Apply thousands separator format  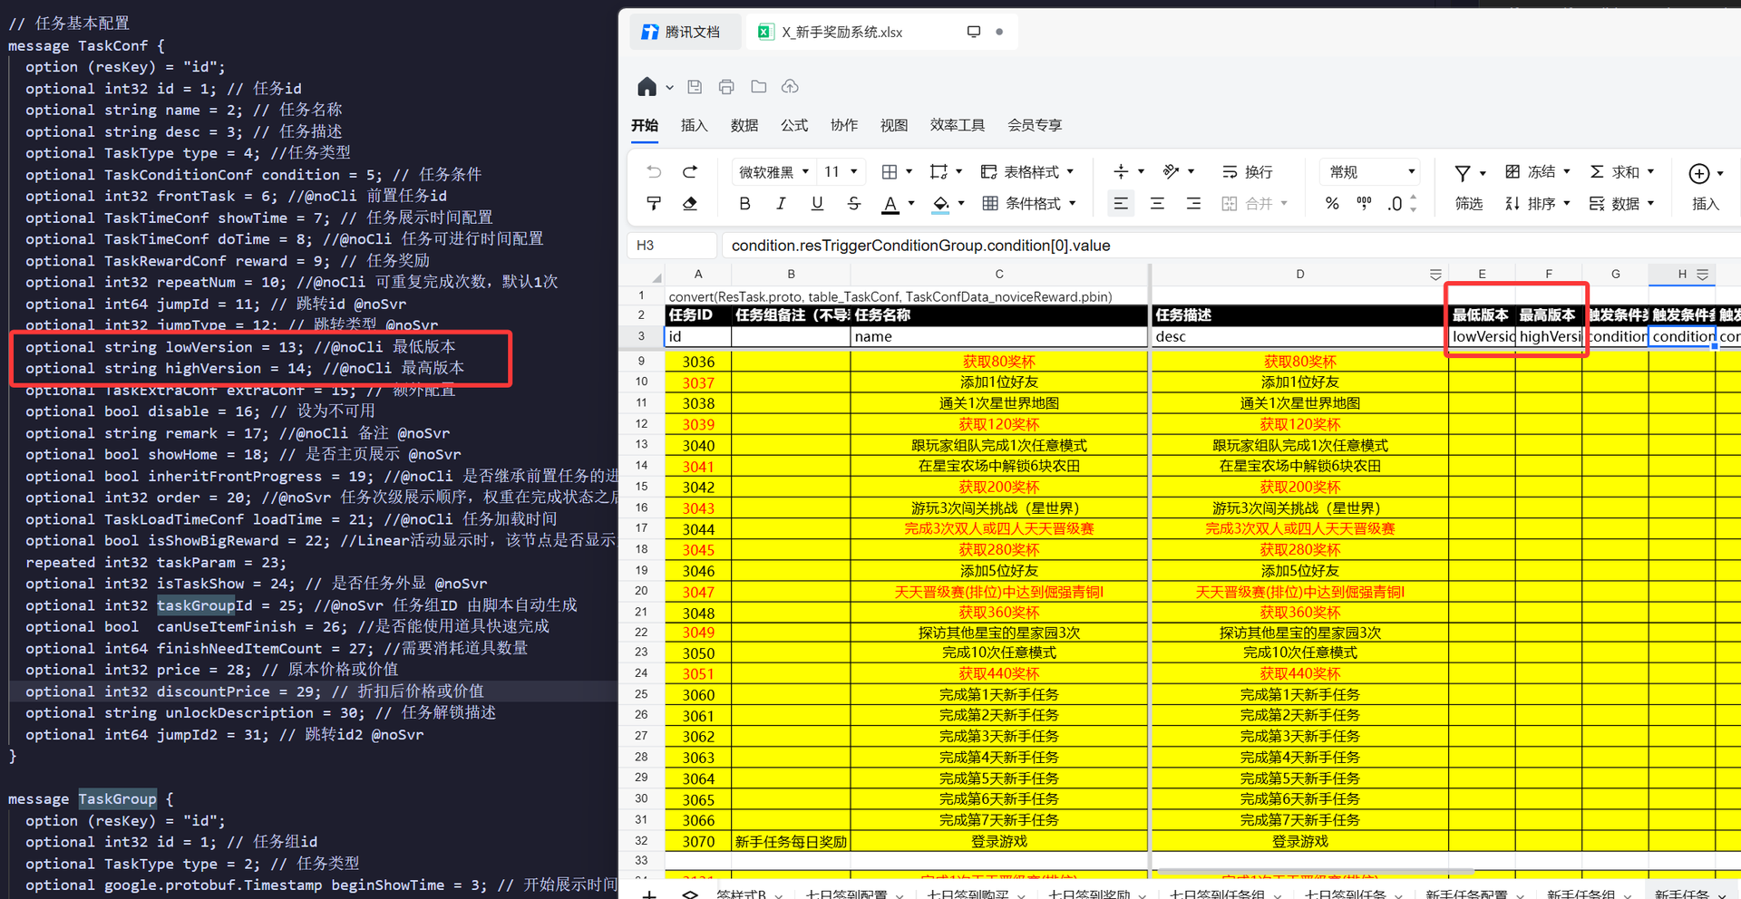[1364, 204]
